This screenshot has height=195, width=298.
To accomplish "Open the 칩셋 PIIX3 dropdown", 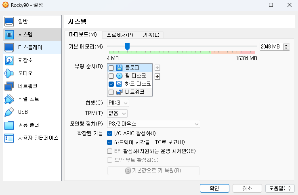I will click(x=118, y=103).
